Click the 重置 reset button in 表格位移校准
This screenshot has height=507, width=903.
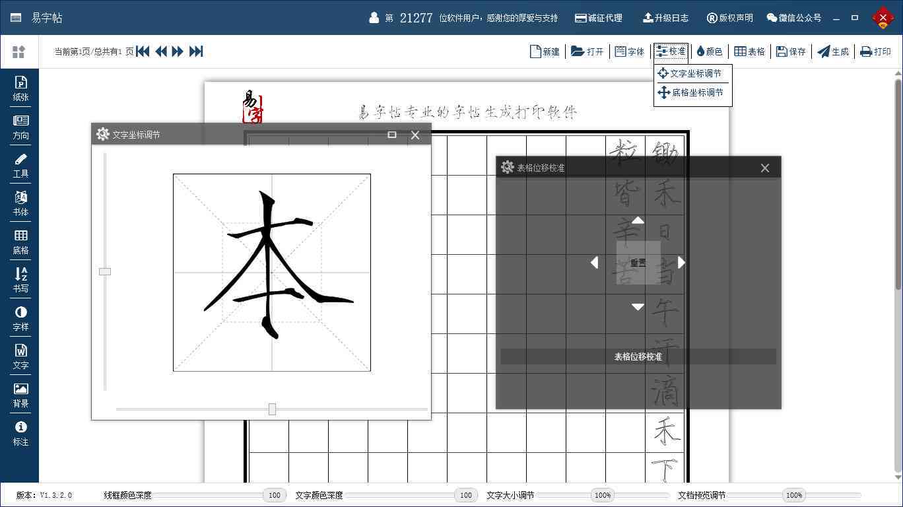(x=638, y=263)
